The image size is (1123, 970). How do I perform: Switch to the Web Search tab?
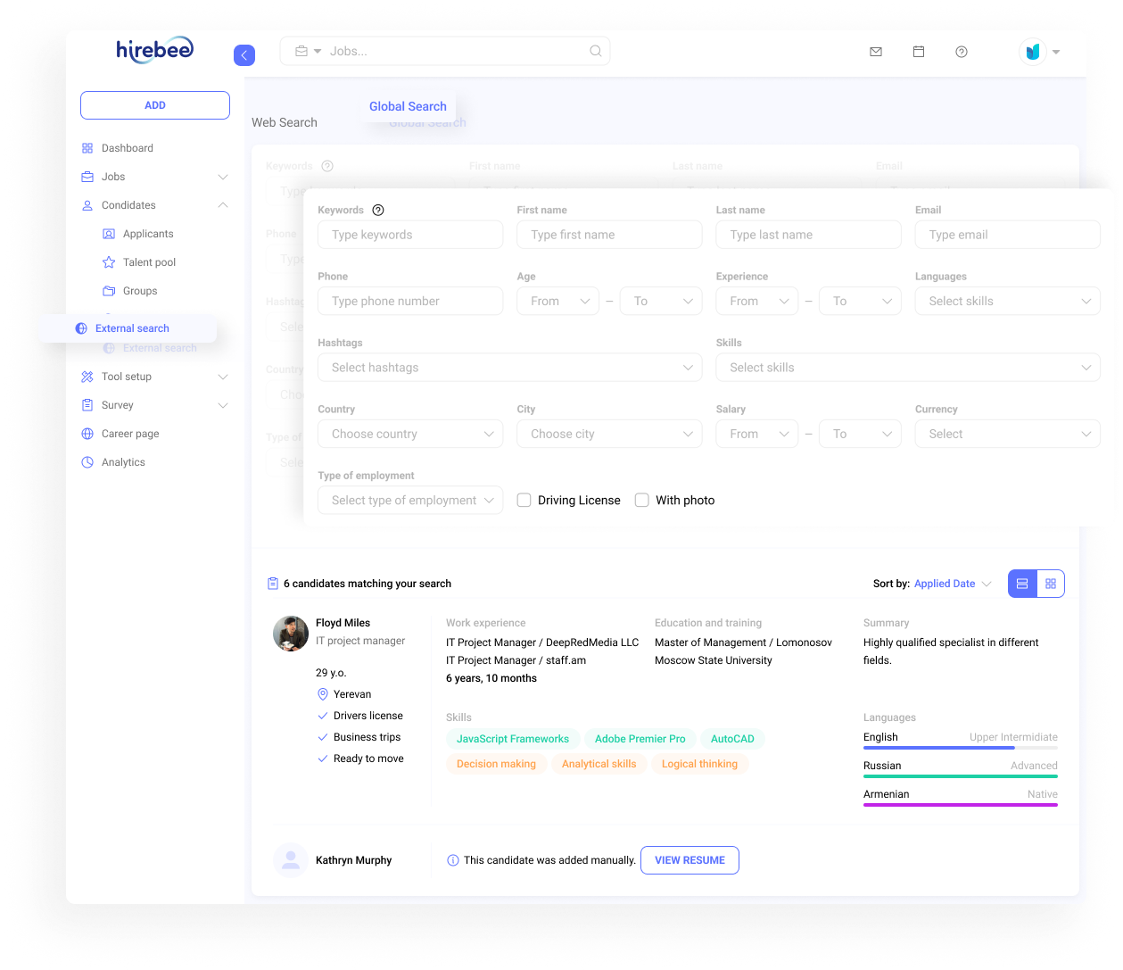pyautogui.click(x=285, y=122)
